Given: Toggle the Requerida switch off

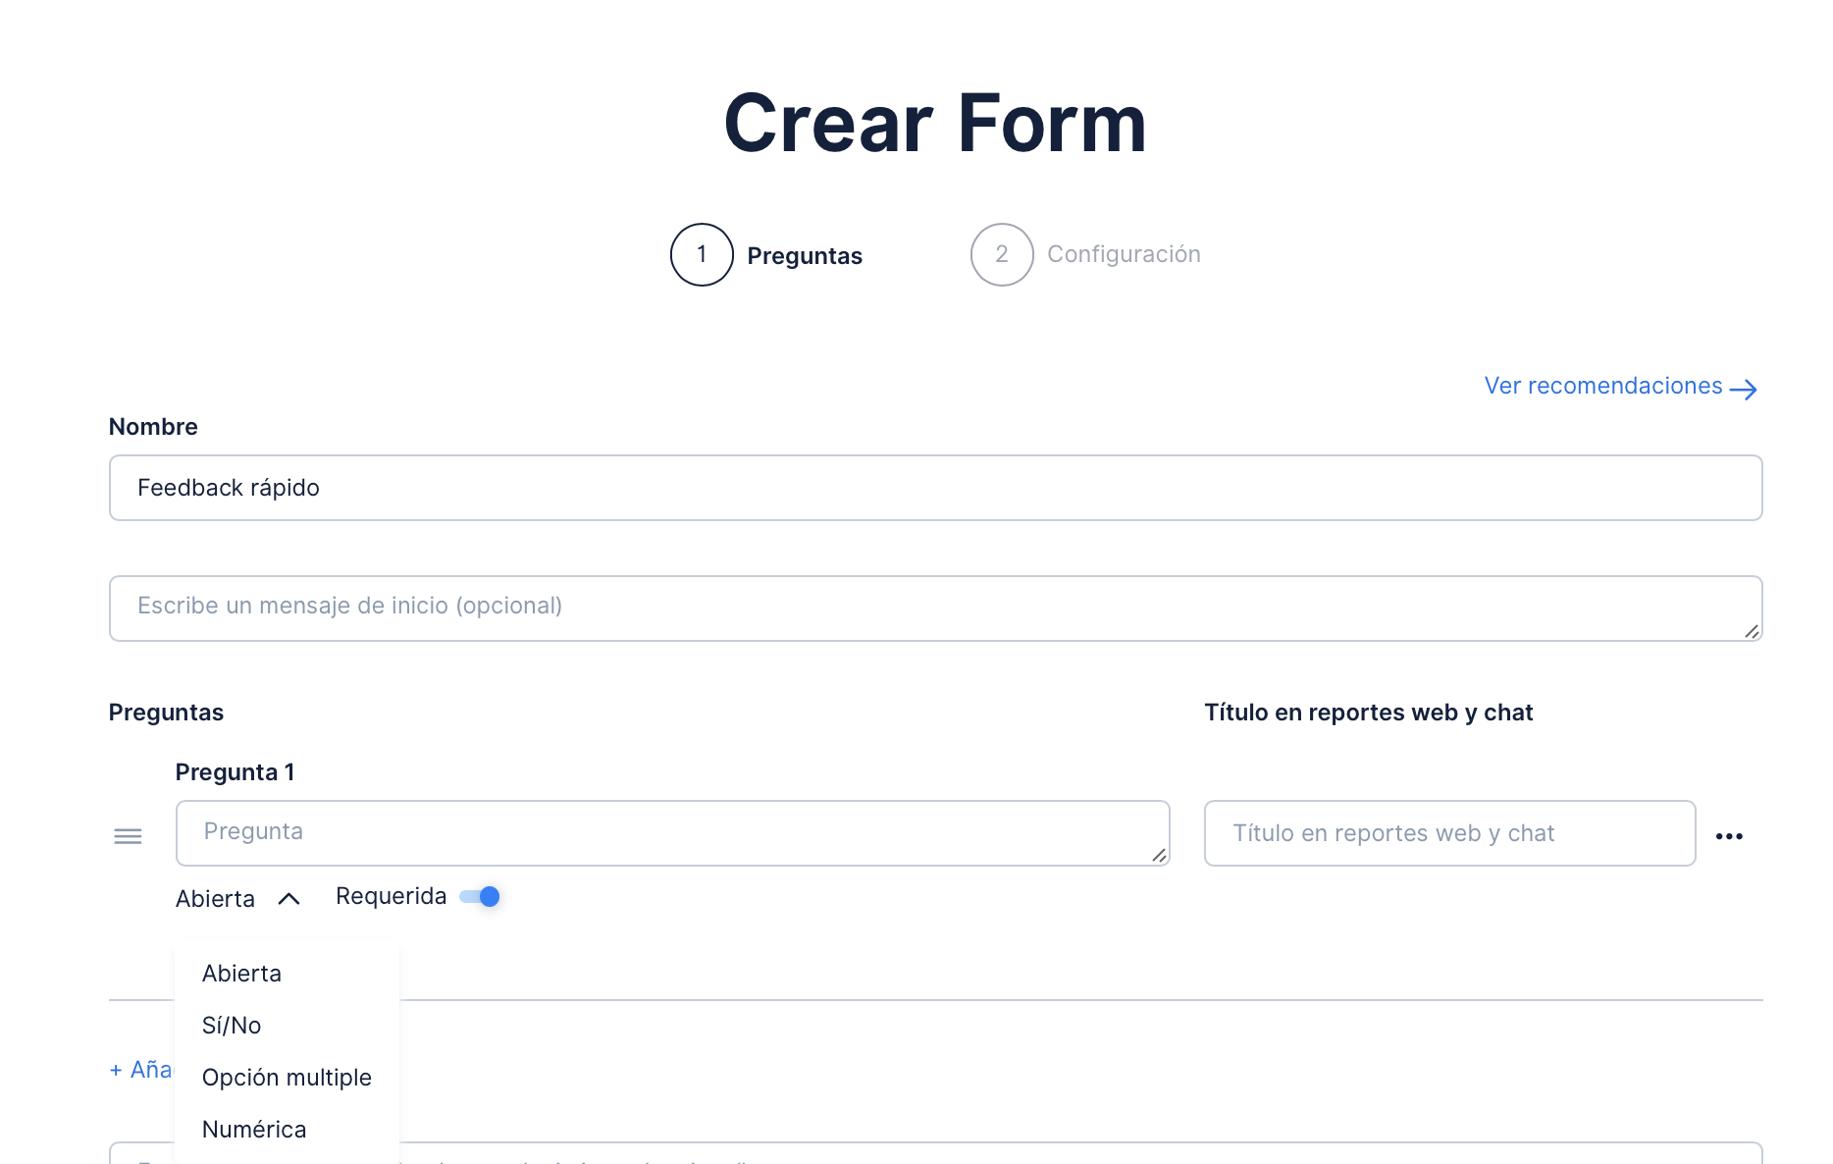Looking at the screenshot, I should [481, 897].
